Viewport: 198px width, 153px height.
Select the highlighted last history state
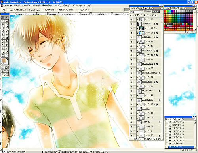point(181,147)
